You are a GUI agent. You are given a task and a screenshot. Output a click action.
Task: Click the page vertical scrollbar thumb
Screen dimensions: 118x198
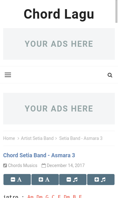point(116,11)
